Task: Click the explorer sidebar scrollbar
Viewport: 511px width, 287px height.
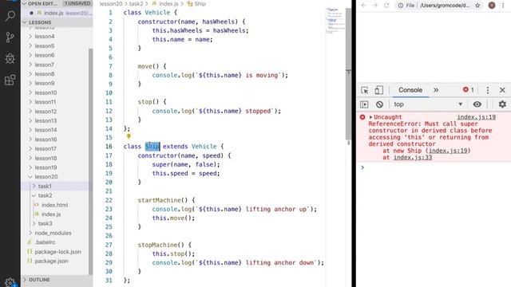Action: point(90,162)
